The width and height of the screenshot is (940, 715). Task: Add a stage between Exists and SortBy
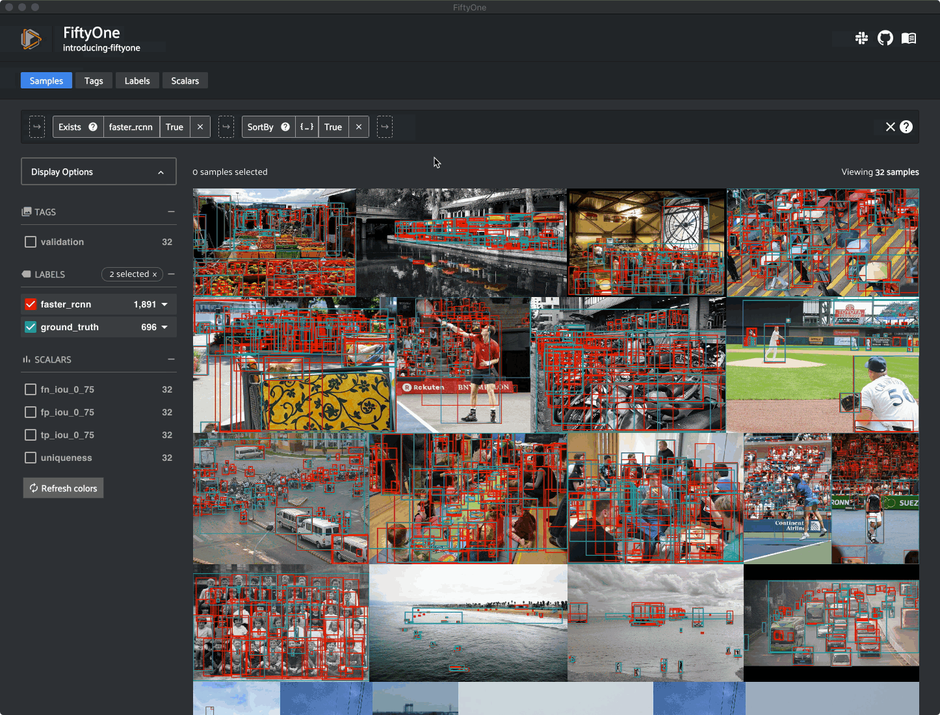pyautogui.click(x=226, y=127)
